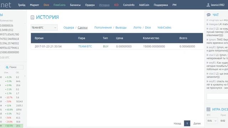Open the TEAM/BTC pair dropdown
228x128 pixels.
pyautogui.click(x=44, y=28)
